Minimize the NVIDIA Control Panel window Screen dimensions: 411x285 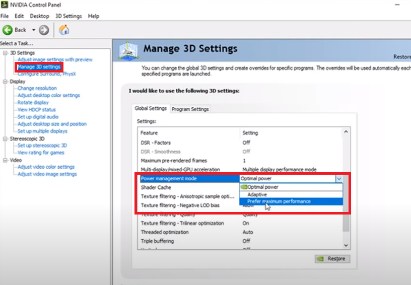pos(397,5)
